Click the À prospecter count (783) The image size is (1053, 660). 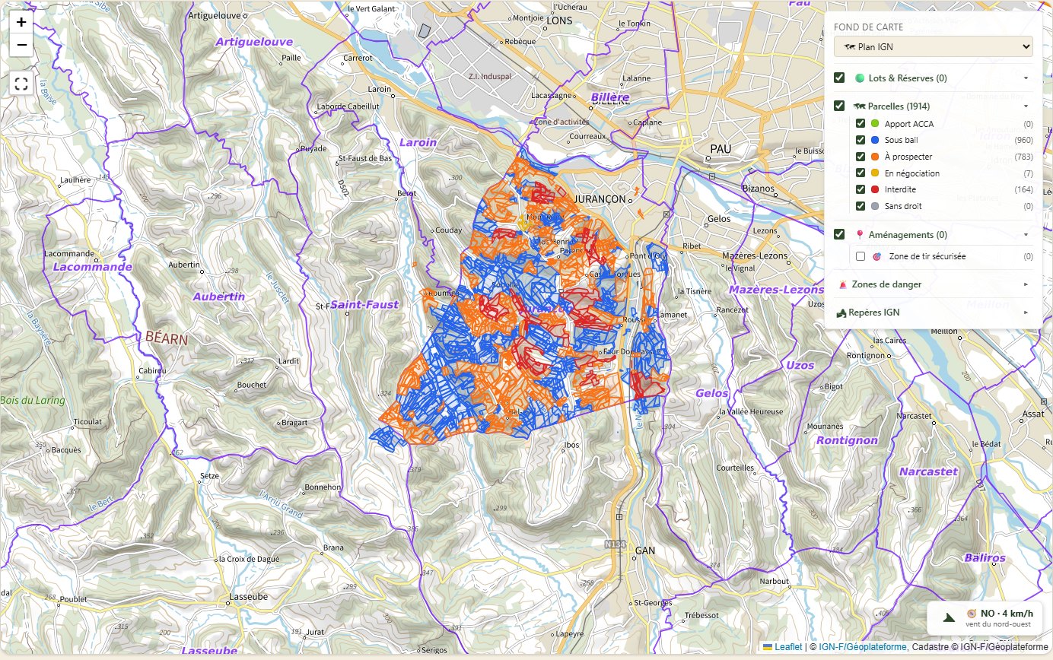1023,157
